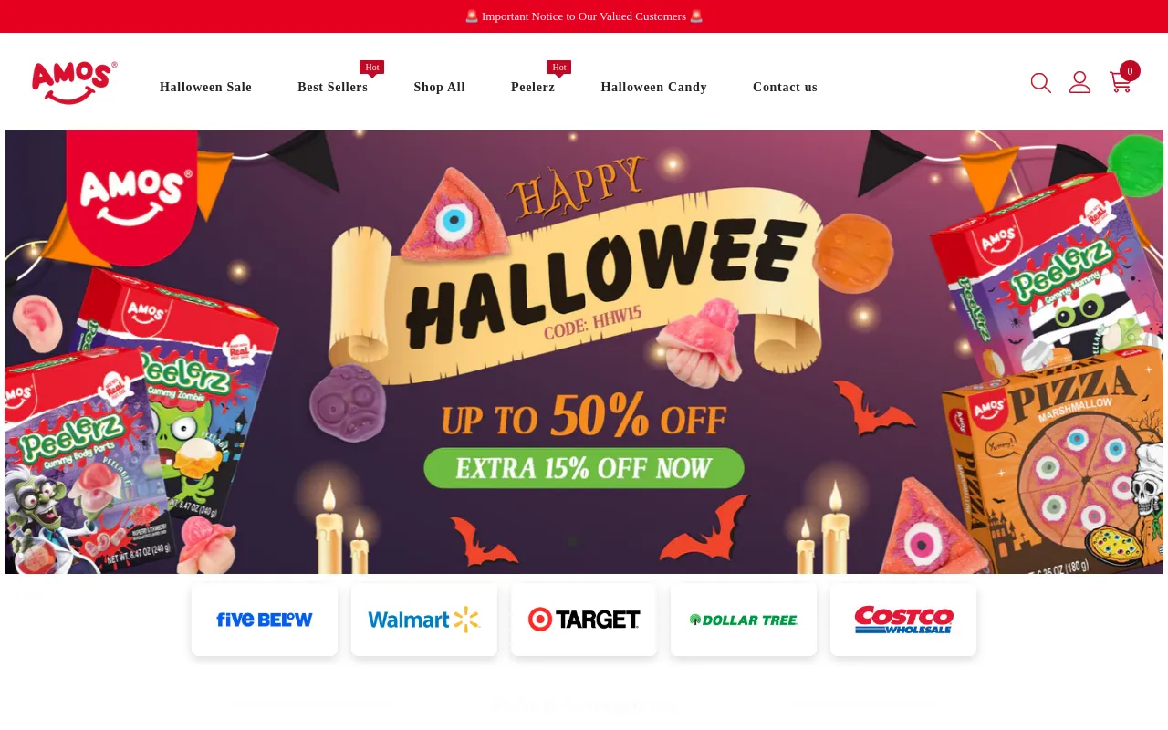Click the Five Below retailer logo
This screenshot has width=1168, height=730.
265,620
